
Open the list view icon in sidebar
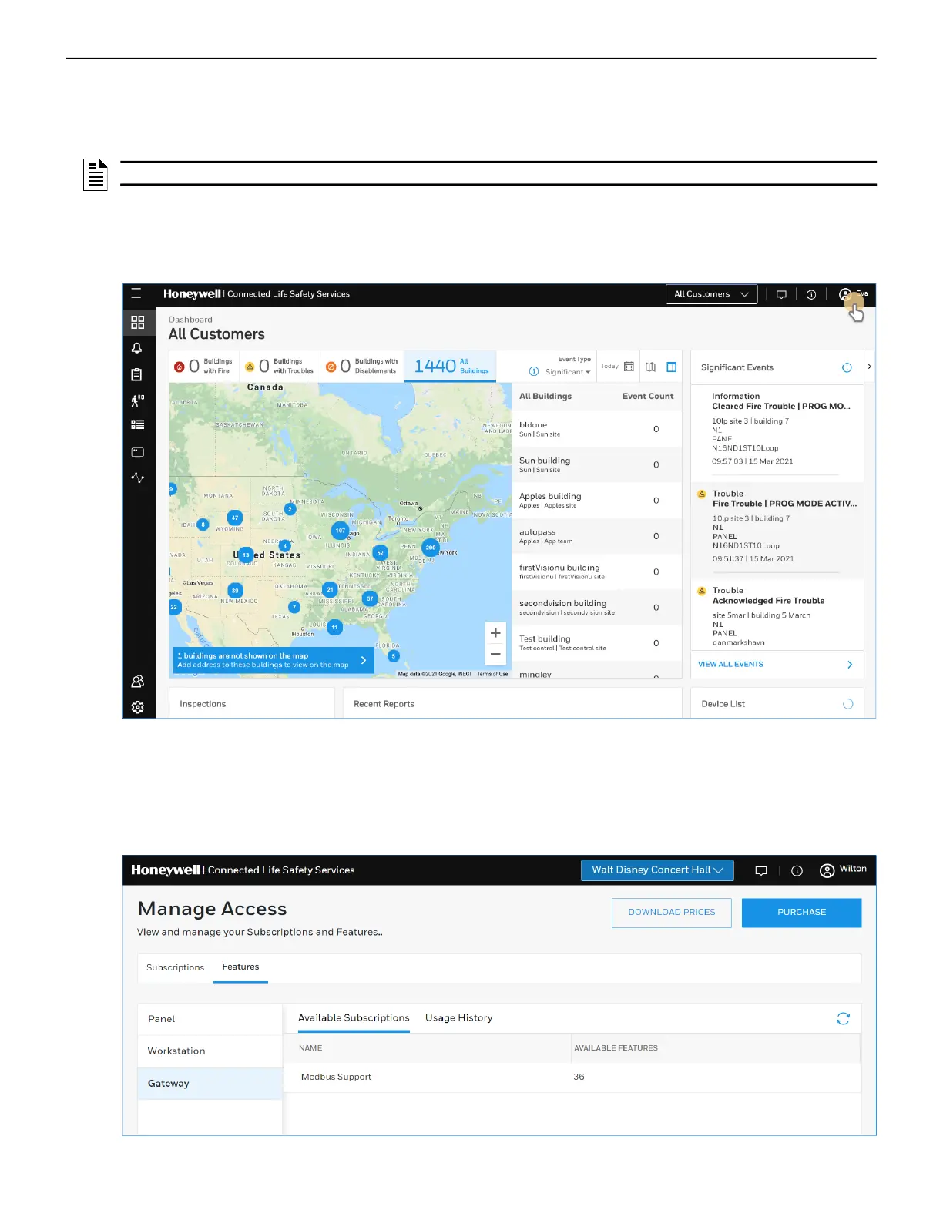pos(138,424)
